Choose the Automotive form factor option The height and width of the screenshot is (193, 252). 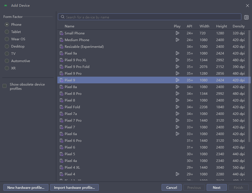coord(7,61)
